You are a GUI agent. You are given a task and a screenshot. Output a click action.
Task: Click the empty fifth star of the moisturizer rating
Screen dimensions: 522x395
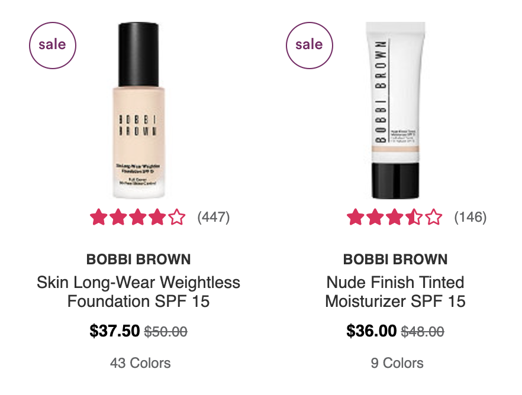coord(434,217)
